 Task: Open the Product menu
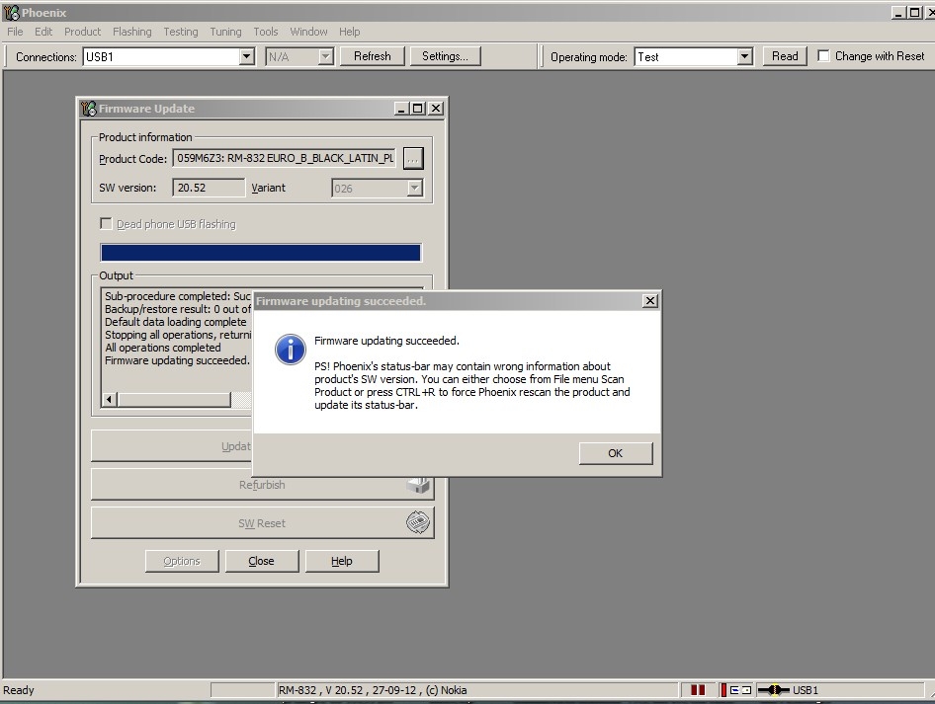coord(82,32)
